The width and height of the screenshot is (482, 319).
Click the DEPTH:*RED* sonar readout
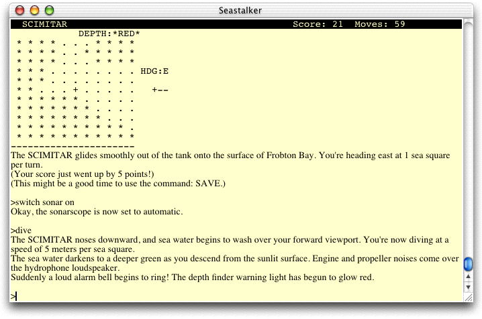(109, 34)
